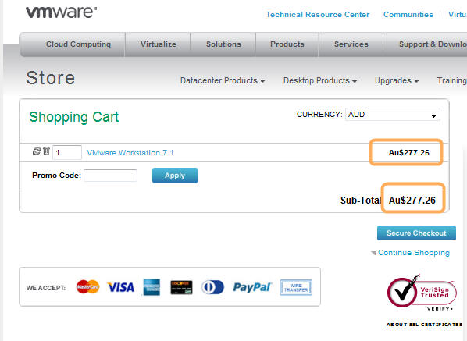Click the Apply promo code button
Screen dimensions: 467x341
[x=175, y=176]
